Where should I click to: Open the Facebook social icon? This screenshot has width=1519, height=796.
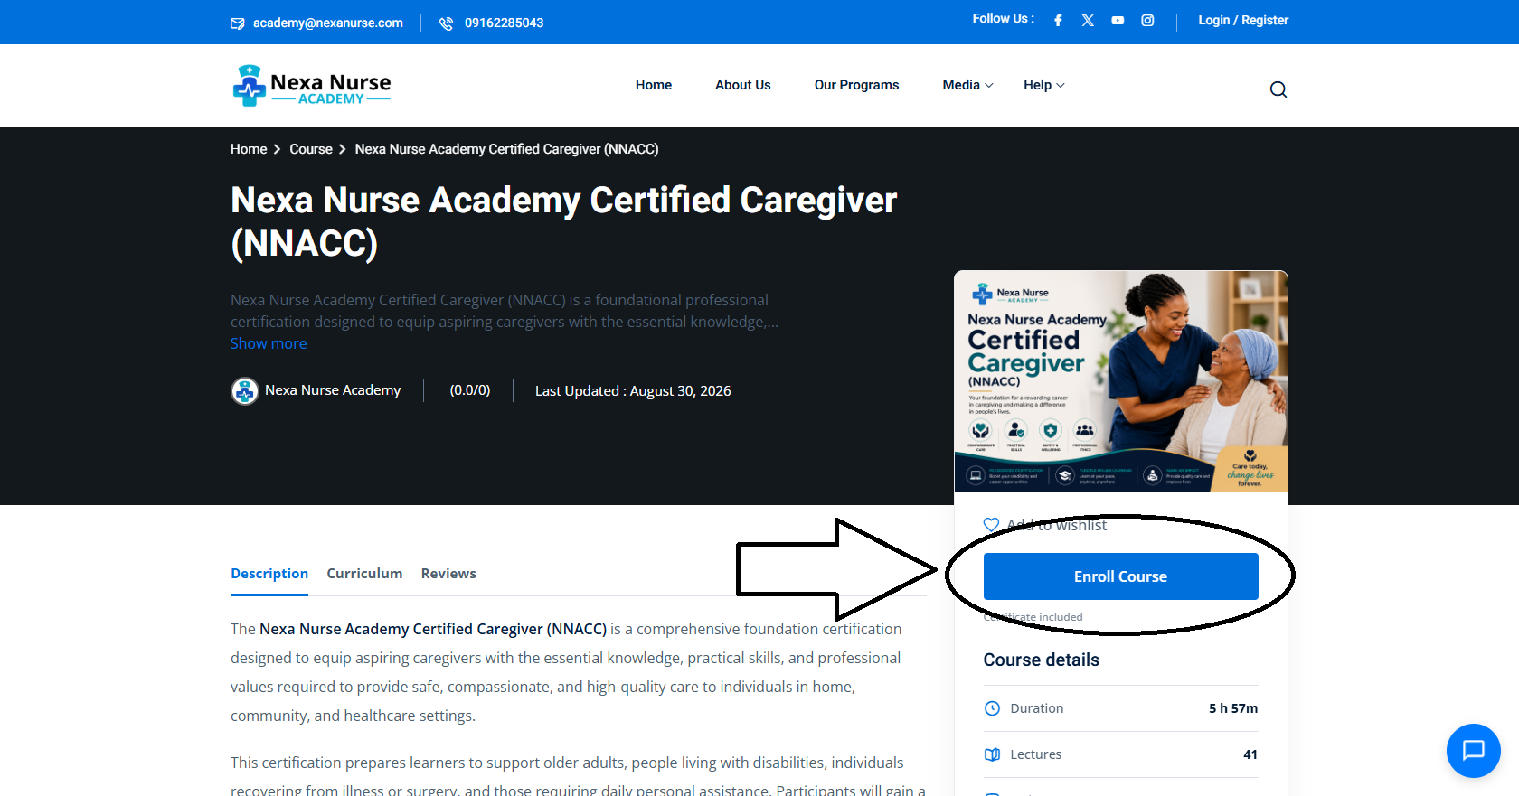click(x=1058, y=21)
